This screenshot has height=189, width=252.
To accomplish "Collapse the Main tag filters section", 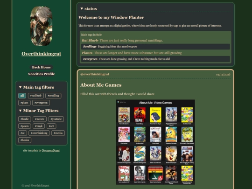I will click(x=20, y=87).
